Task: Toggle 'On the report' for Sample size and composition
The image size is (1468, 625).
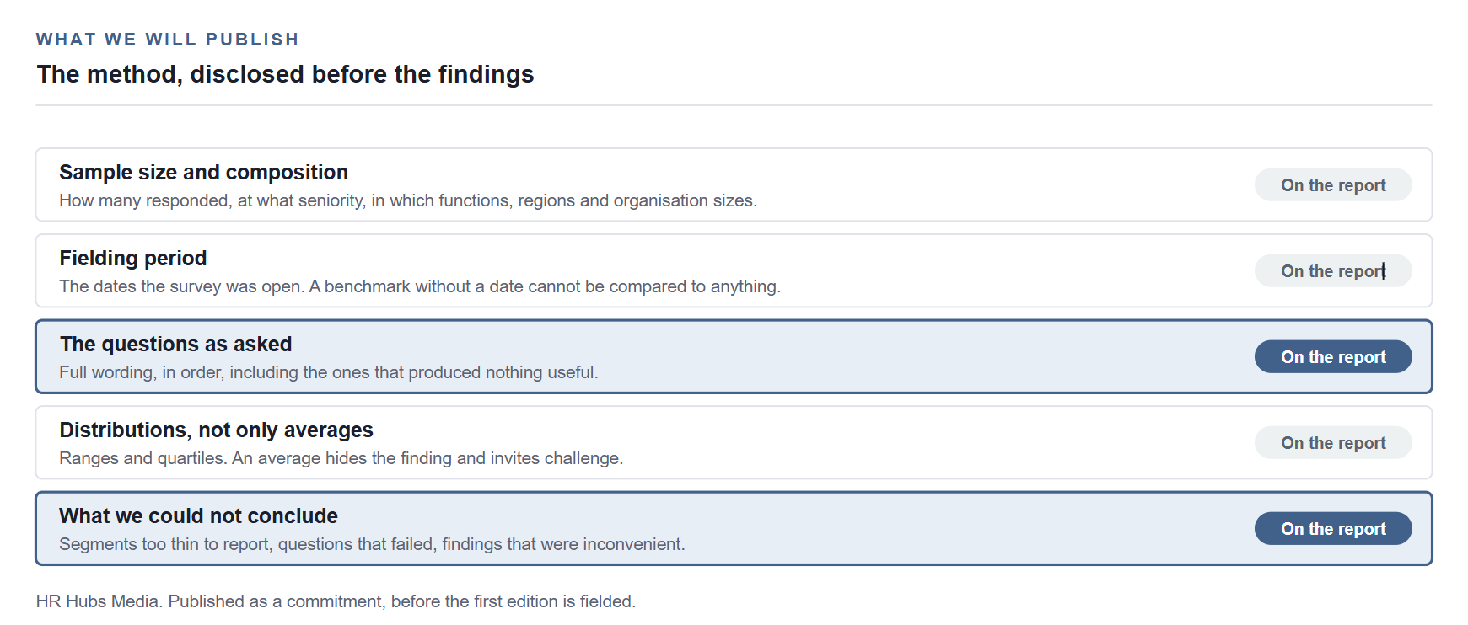Action: coord(1332,185)
